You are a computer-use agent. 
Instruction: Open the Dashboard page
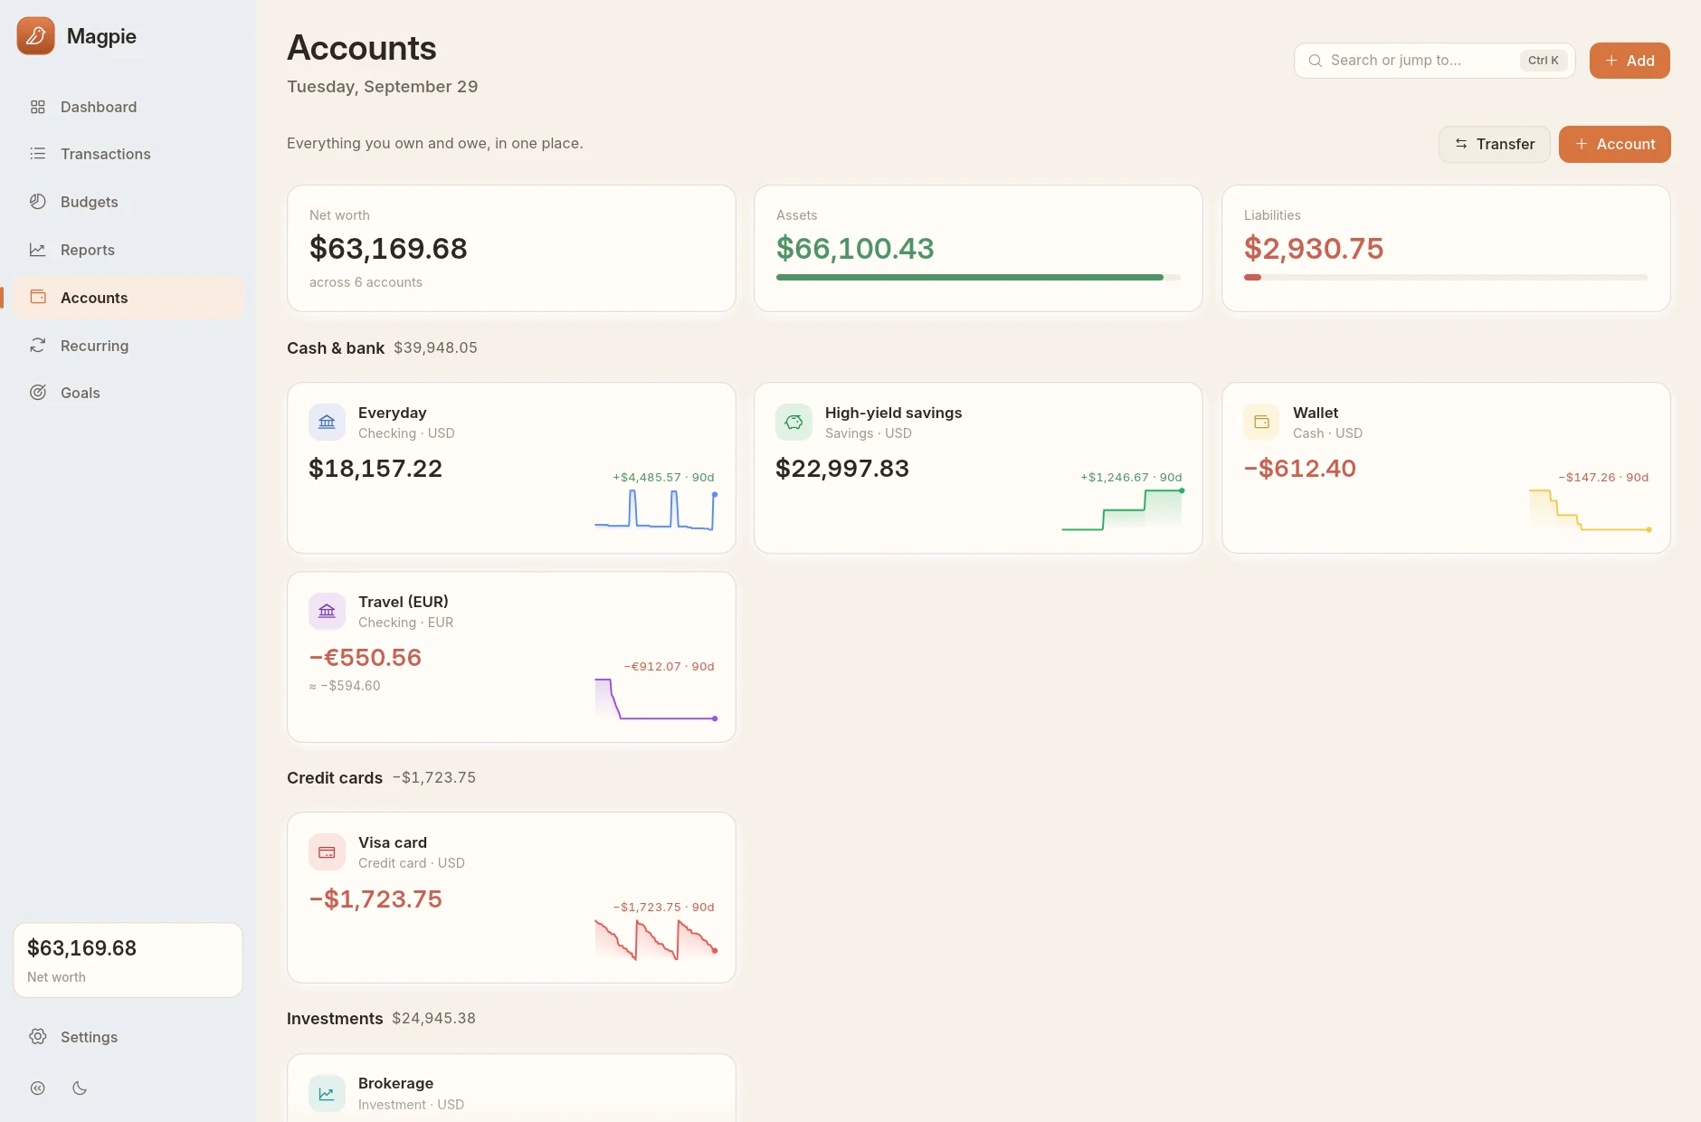pos(128,107)
